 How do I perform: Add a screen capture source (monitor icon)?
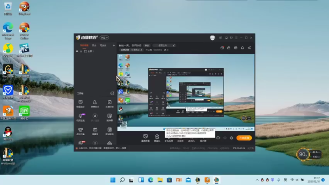pos(145,138)
